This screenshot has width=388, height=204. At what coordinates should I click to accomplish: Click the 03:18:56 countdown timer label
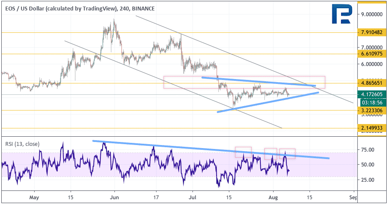coord(372,103)
